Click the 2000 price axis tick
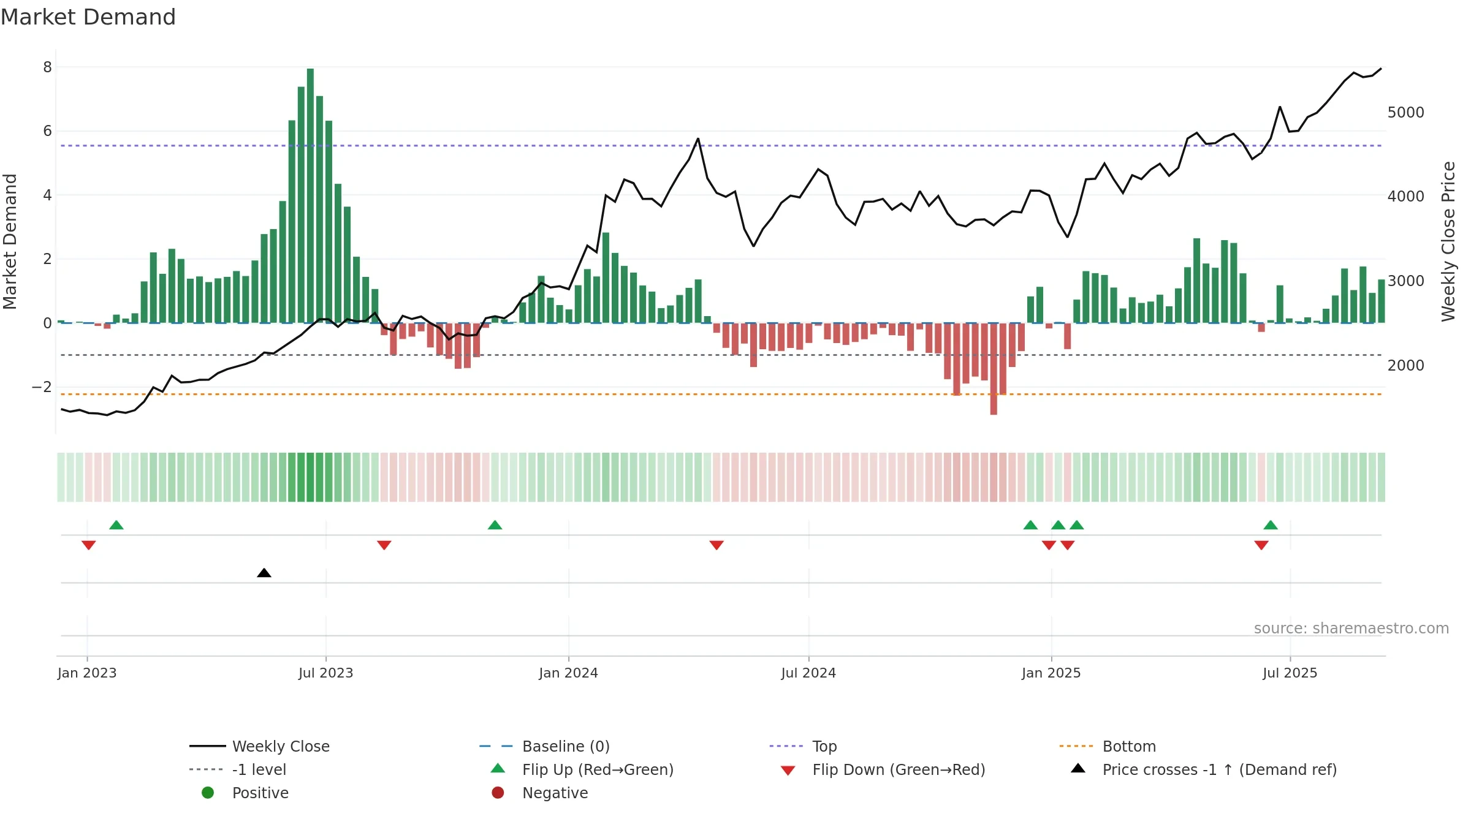1471x827 pixels. [x=1406, y=366]
